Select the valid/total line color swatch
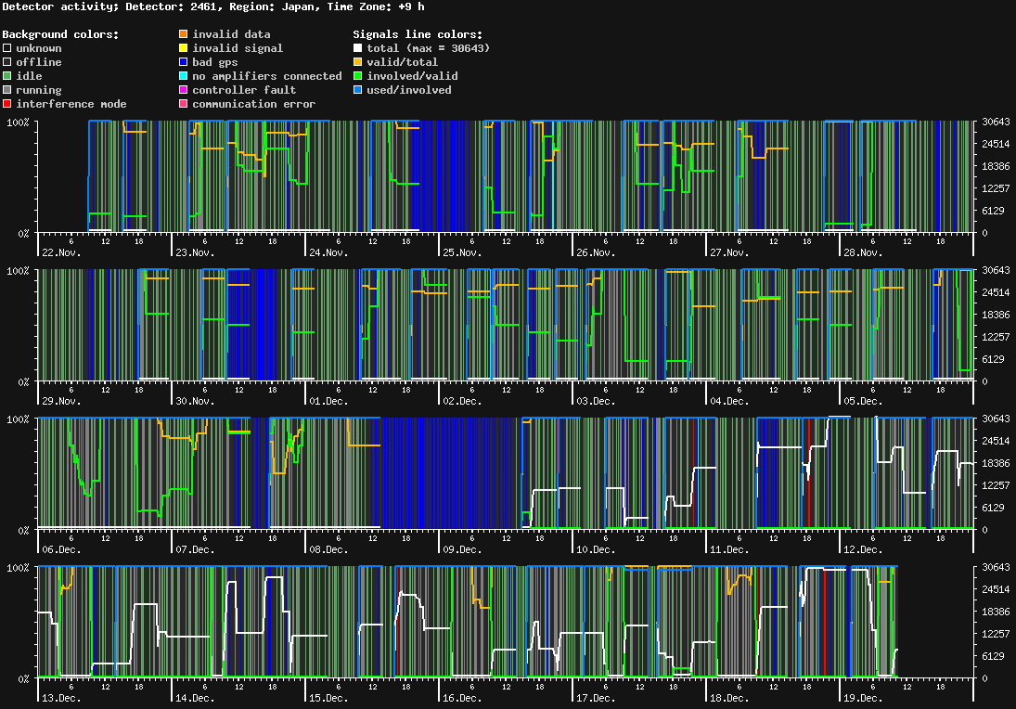 [358, 62]
